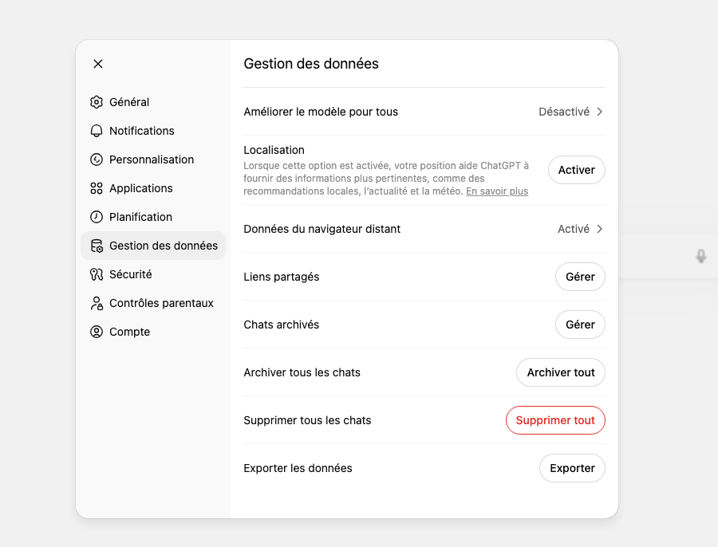Expand Données du navigateur distant chevron
Viewport: 718px width, 547px height.
tap(600, 229)
